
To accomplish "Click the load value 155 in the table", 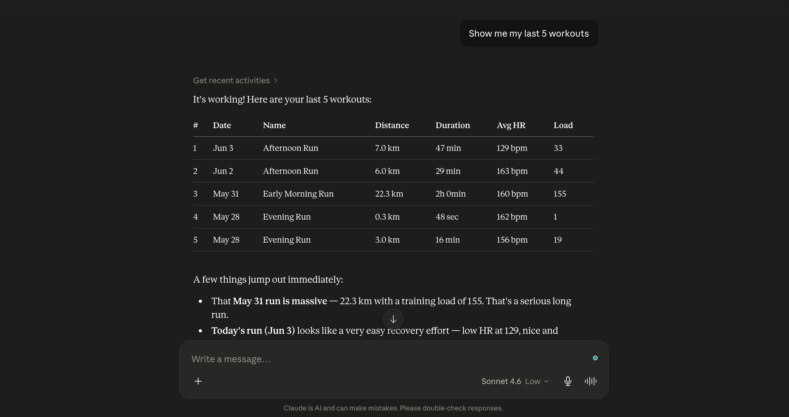I will point(559,194).
